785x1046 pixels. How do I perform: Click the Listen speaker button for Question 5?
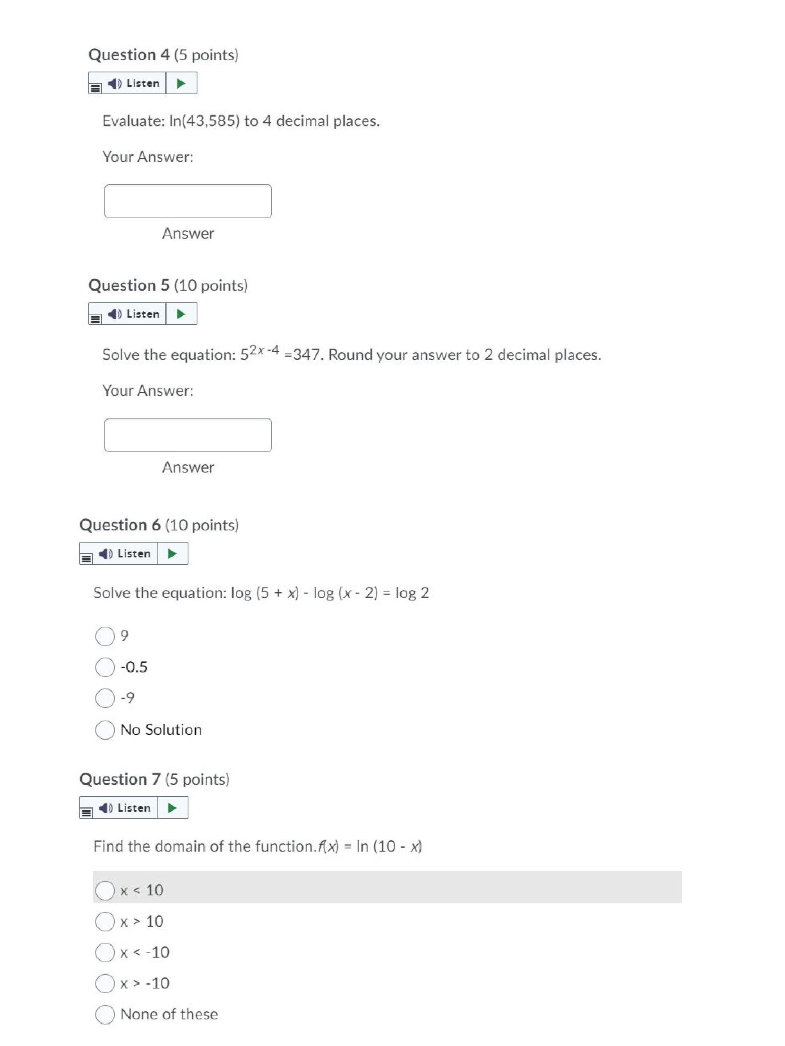(134, 314)
